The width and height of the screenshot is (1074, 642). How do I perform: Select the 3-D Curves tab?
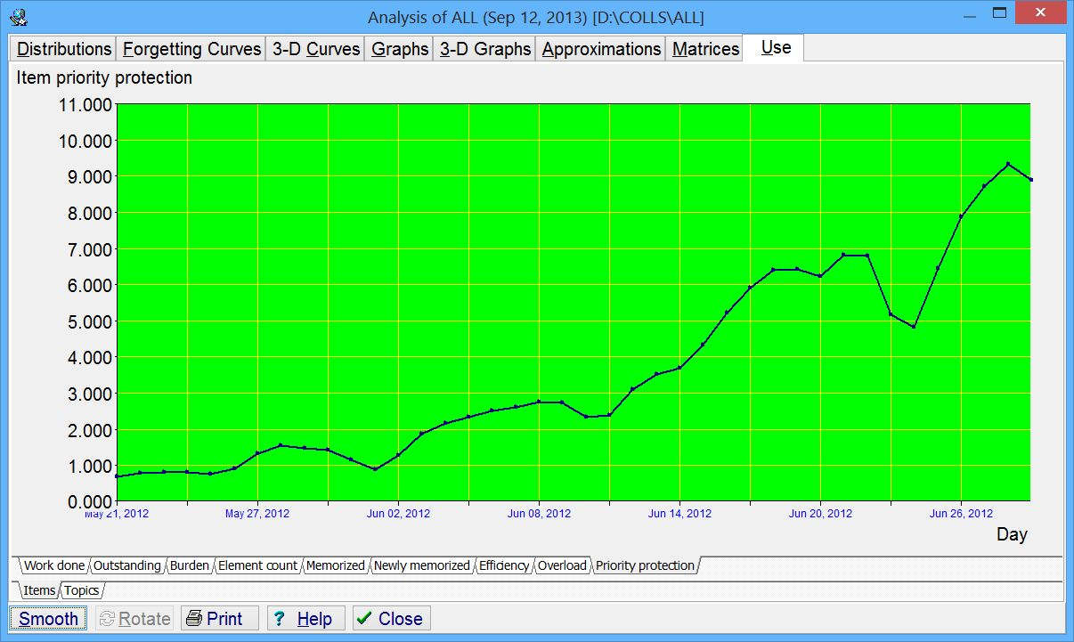click(316, 49)
